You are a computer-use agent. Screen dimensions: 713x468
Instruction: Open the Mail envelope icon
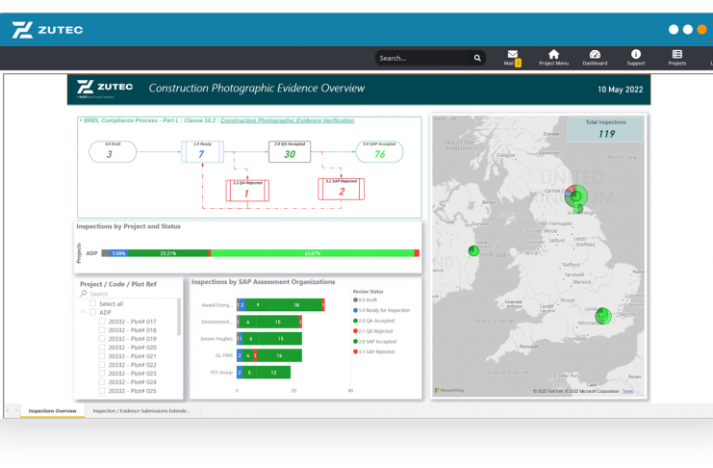(x=512, y=55)
